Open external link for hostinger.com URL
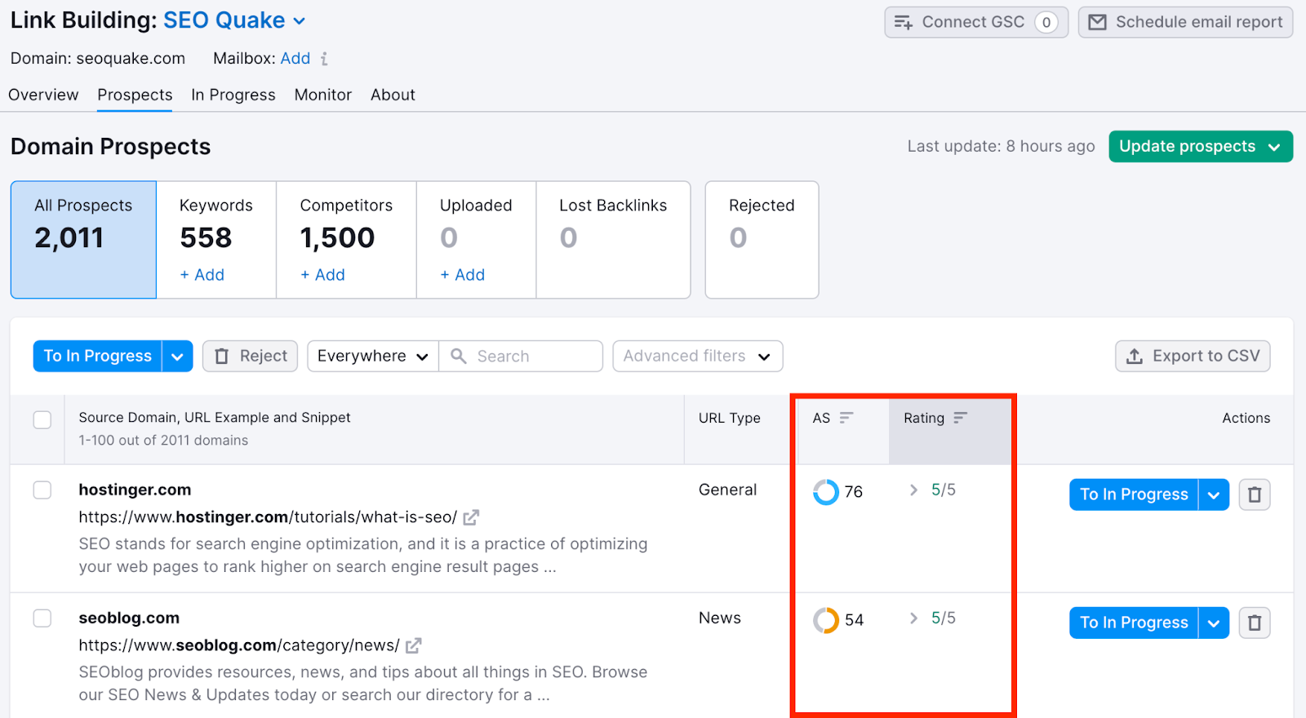This screenshot has height=718, width=1306. (x=471, y=517)
